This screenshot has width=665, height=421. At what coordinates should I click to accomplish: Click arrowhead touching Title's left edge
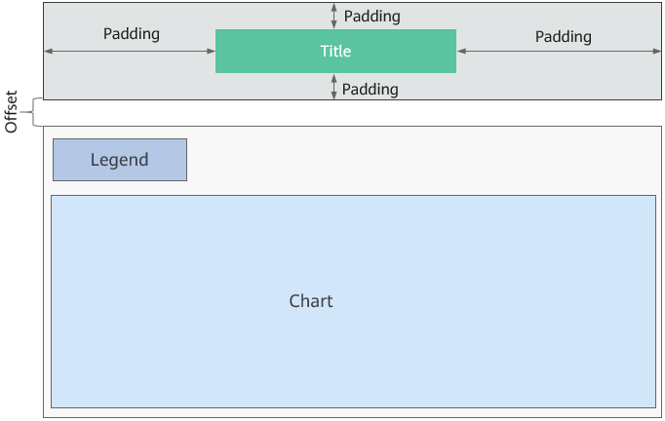[x=211, y=51]
